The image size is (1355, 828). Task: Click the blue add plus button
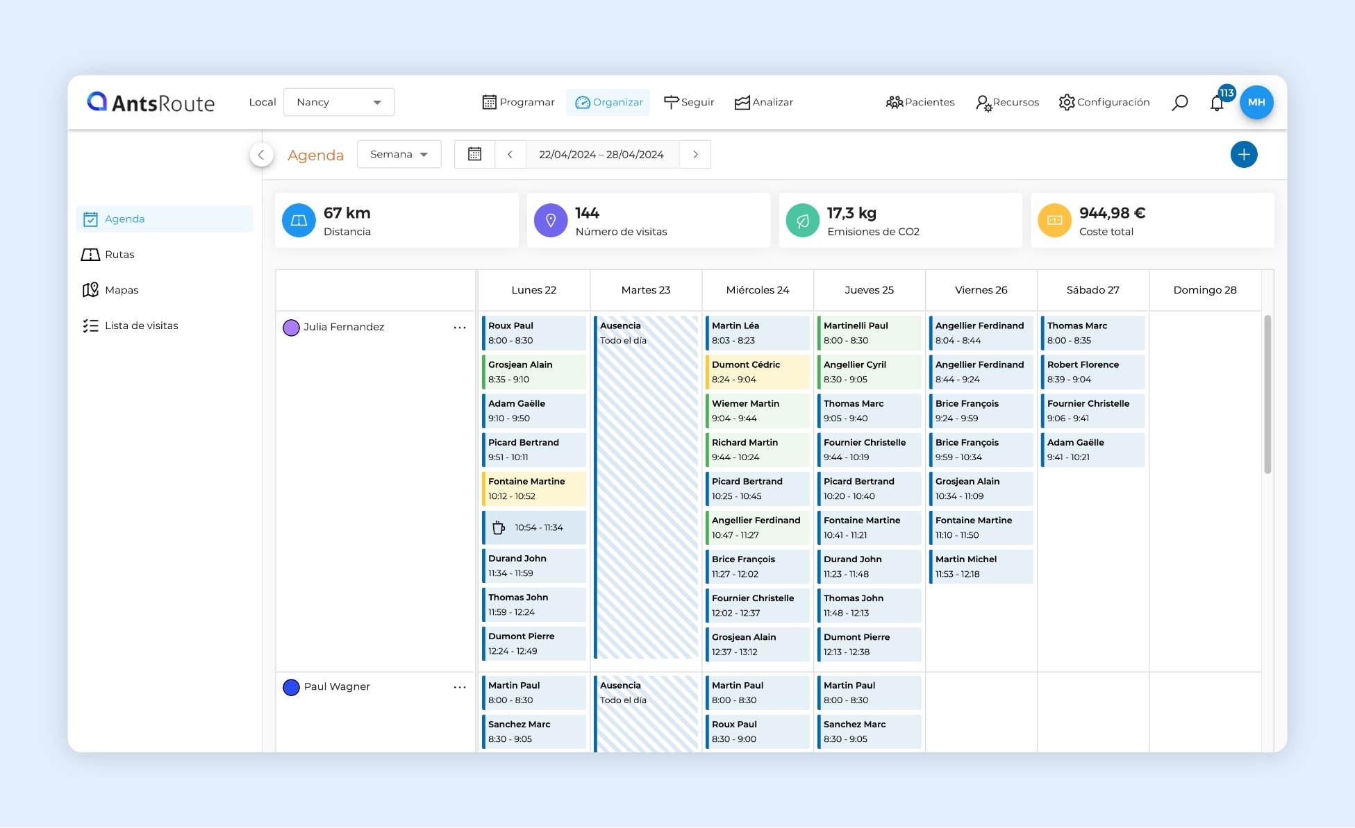point(1243,154)
